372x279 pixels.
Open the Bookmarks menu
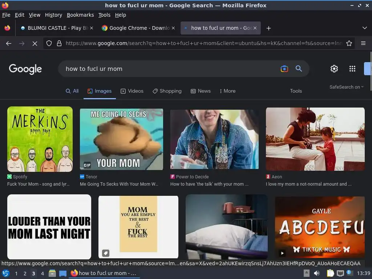(x=80, y=15)
